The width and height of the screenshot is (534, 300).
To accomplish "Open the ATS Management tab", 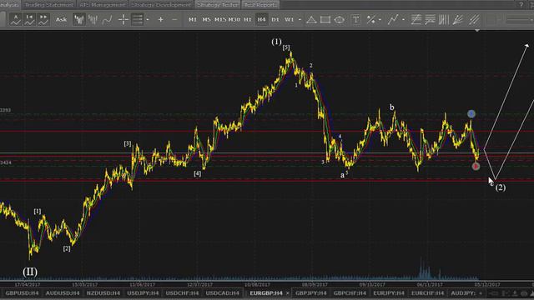I will pyautogui.click(x=102, y=4).
